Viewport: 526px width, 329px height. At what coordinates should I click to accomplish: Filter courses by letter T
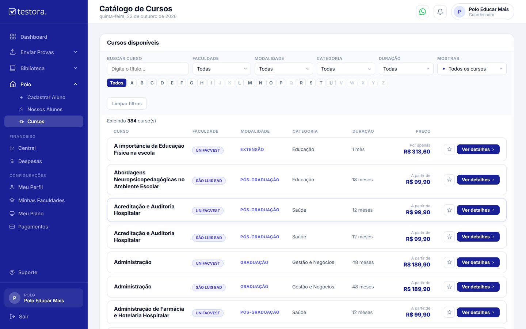(321, 83)
